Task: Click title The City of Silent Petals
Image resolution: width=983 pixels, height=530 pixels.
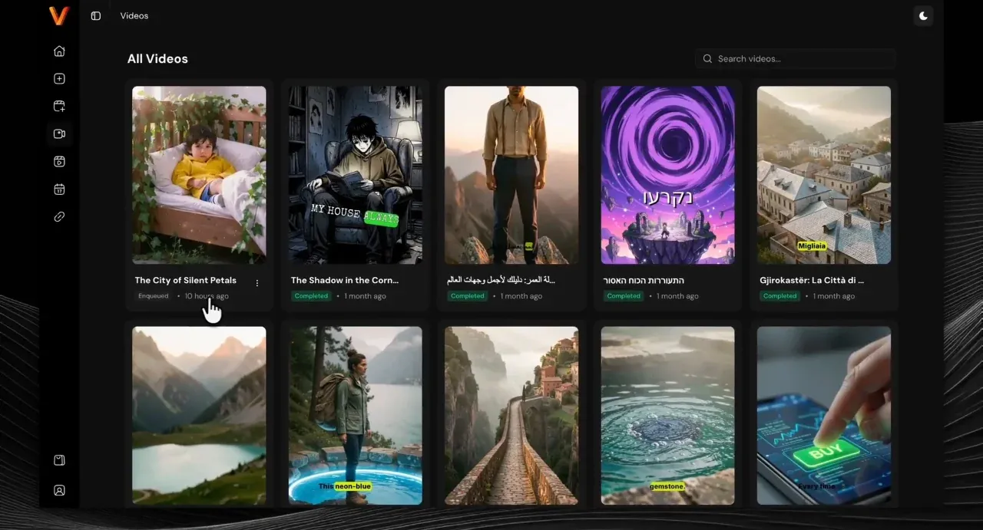Action: [186, 281]
